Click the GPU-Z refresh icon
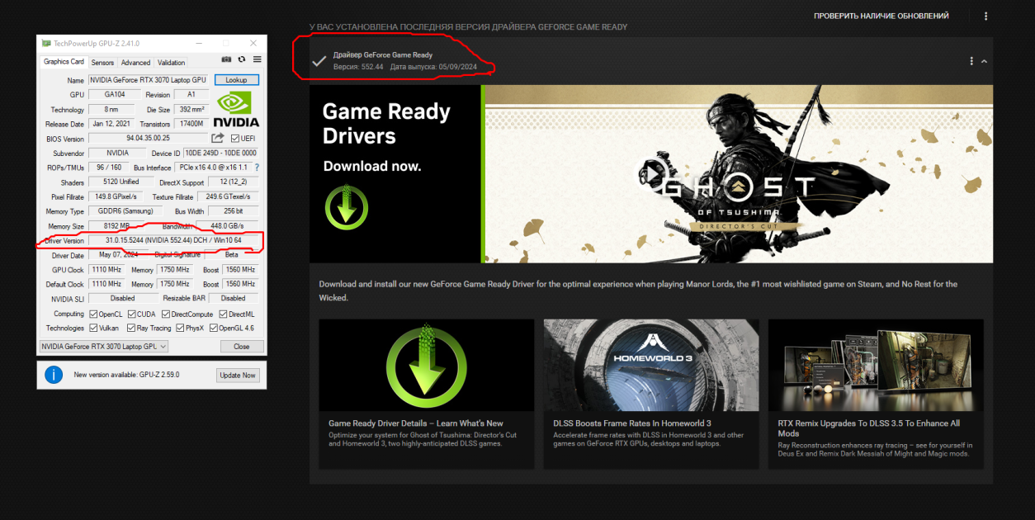 pos(242,59)
